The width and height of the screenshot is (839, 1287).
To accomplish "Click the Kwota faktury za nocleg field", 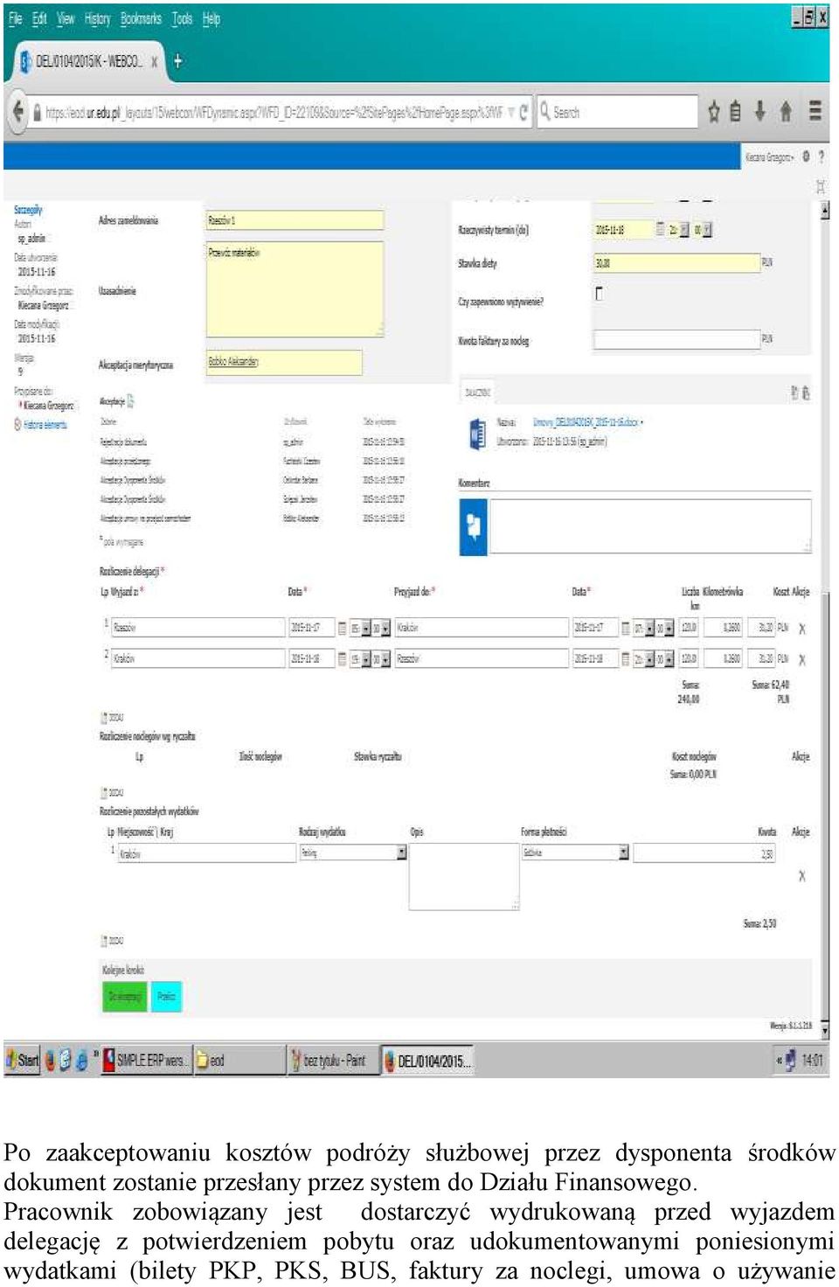I will pyautogui.click(x=676, y=339).
